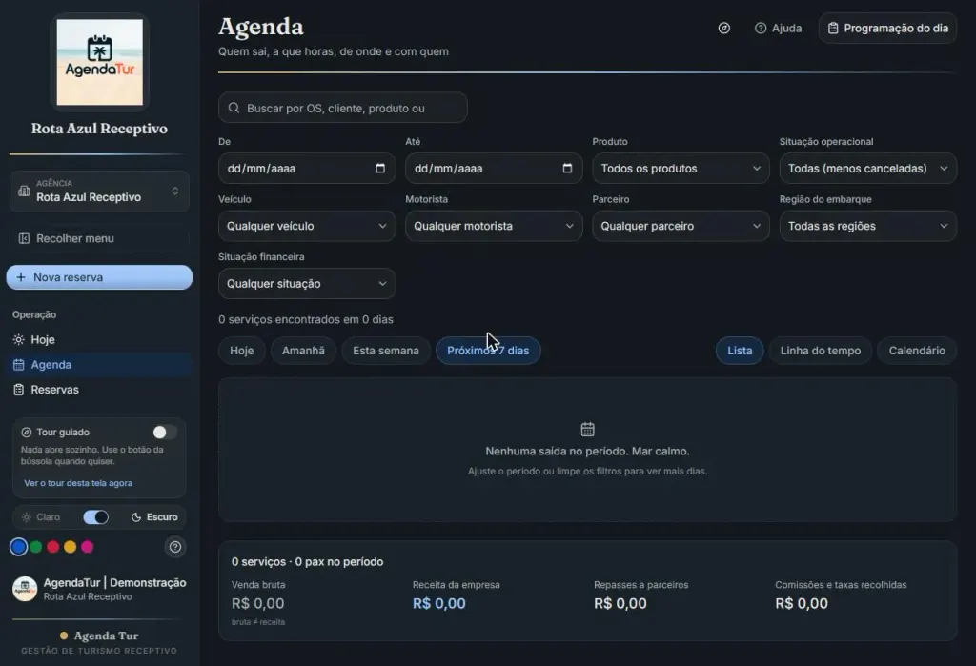Click the Ajuda question mark icon
Viewport: 976px width, 666px height.
tap(761, 28)
